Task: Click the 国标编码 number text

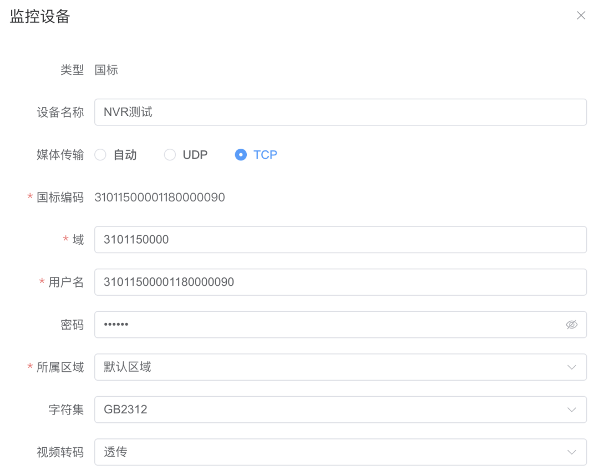Action: pos(159,197)
